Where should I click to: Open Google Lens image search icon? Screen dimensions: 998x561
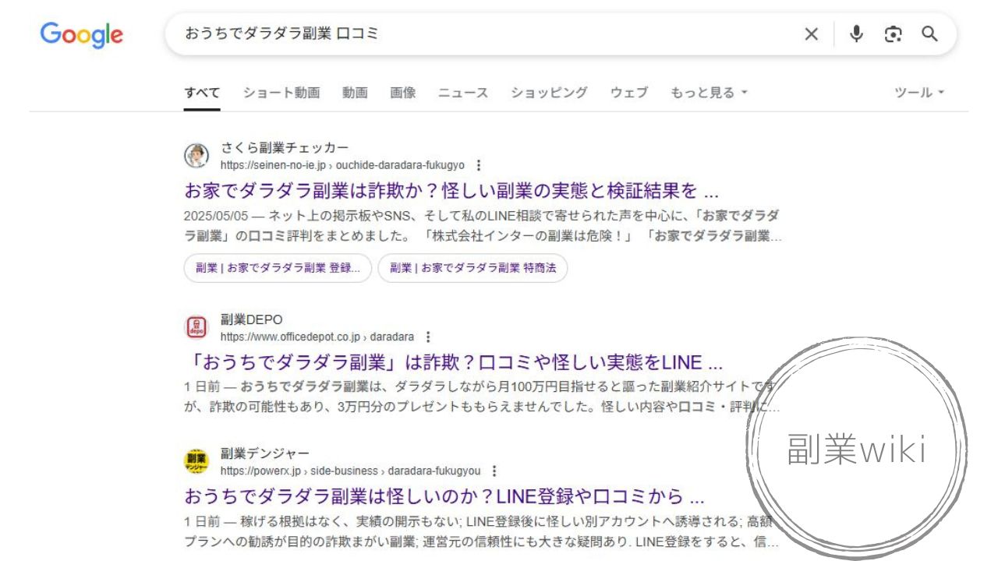pyautogui.click(x=893, y=34)
